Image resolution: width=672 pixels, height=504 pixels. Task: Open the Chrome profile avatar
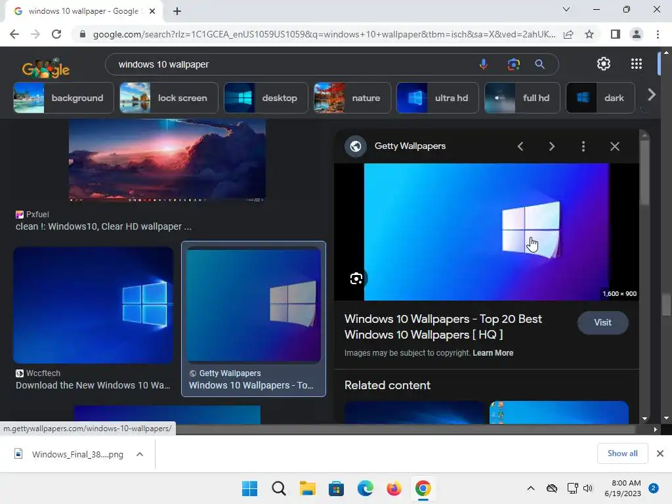point(637,34)
